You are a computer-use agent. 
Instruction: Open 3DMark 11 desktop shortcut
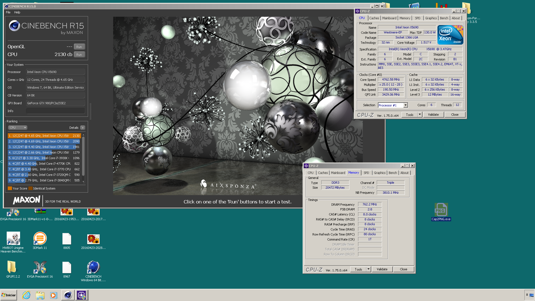[40, 241]
